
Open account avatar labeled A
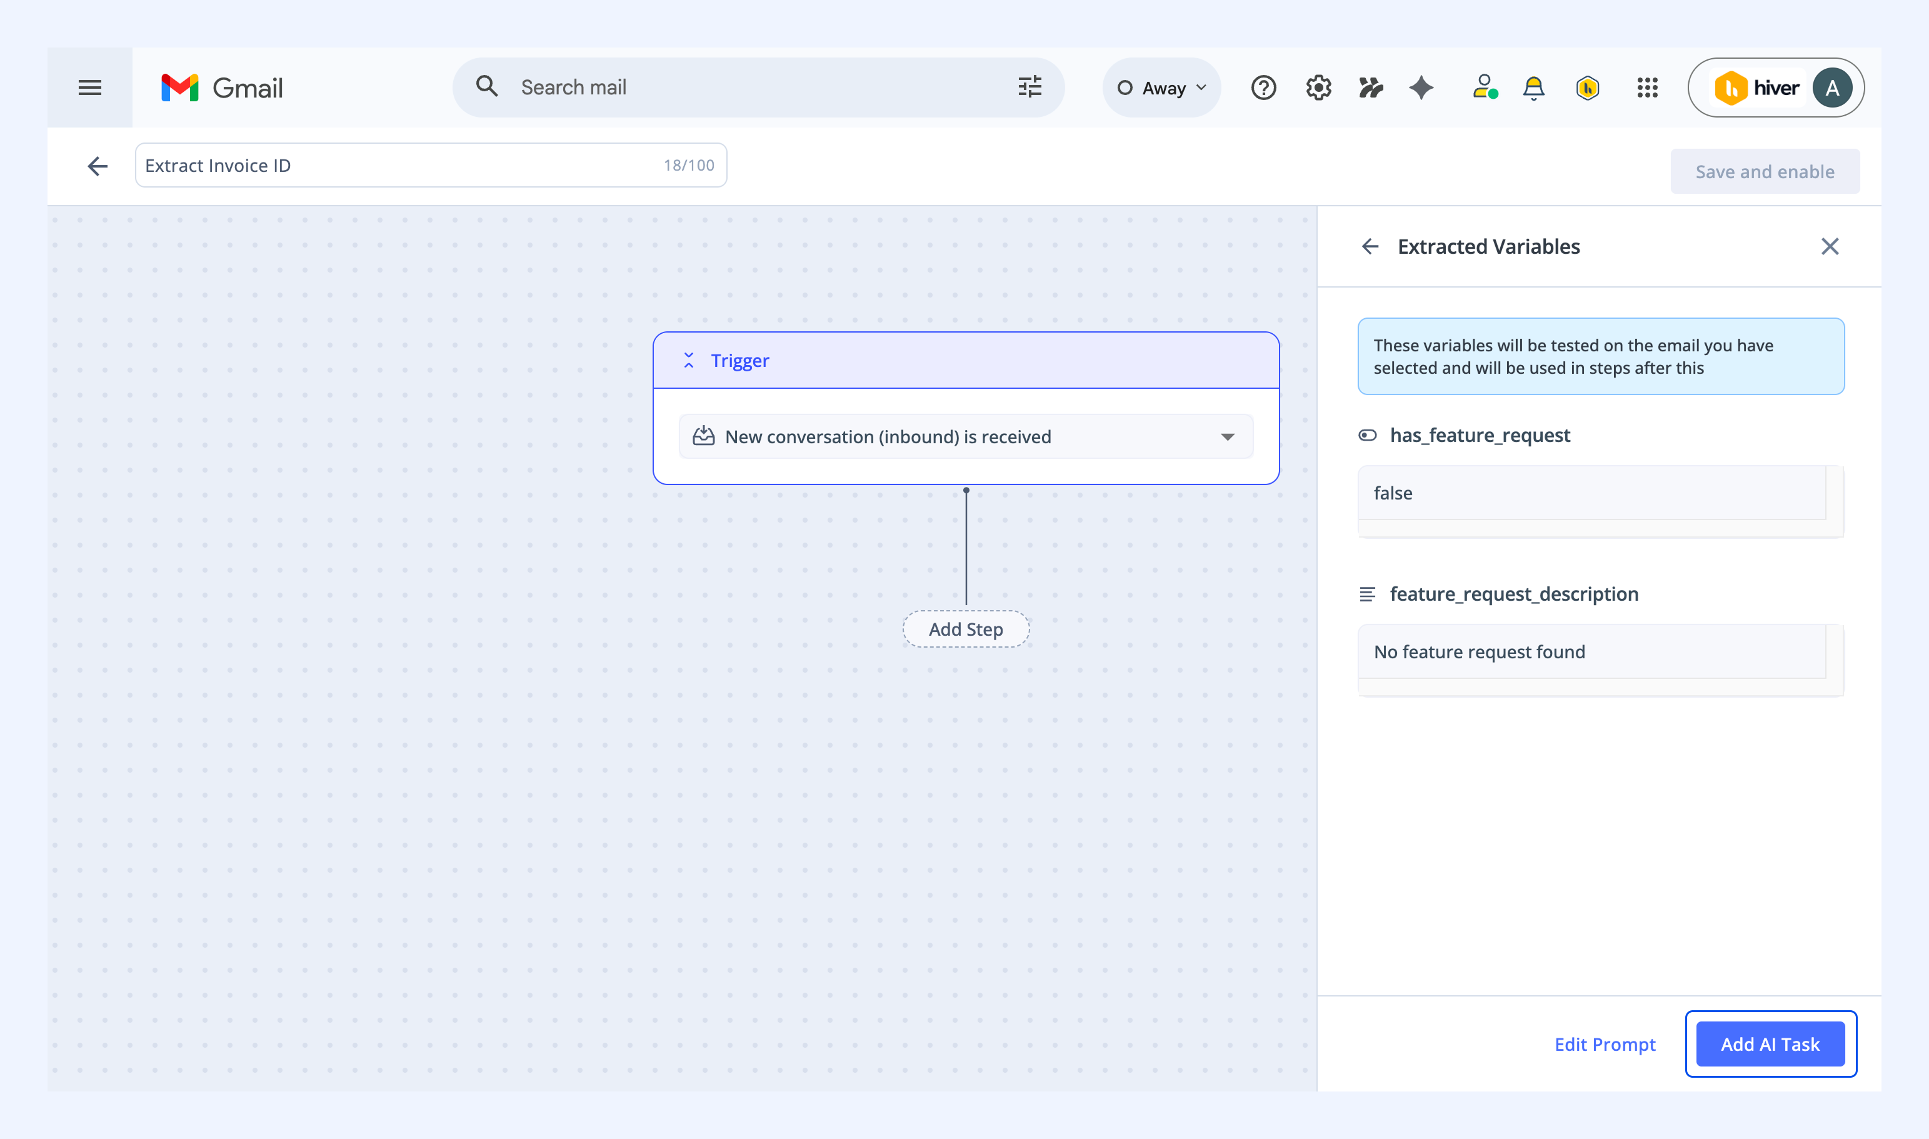pyautogui.click(x=1832, y=88)
